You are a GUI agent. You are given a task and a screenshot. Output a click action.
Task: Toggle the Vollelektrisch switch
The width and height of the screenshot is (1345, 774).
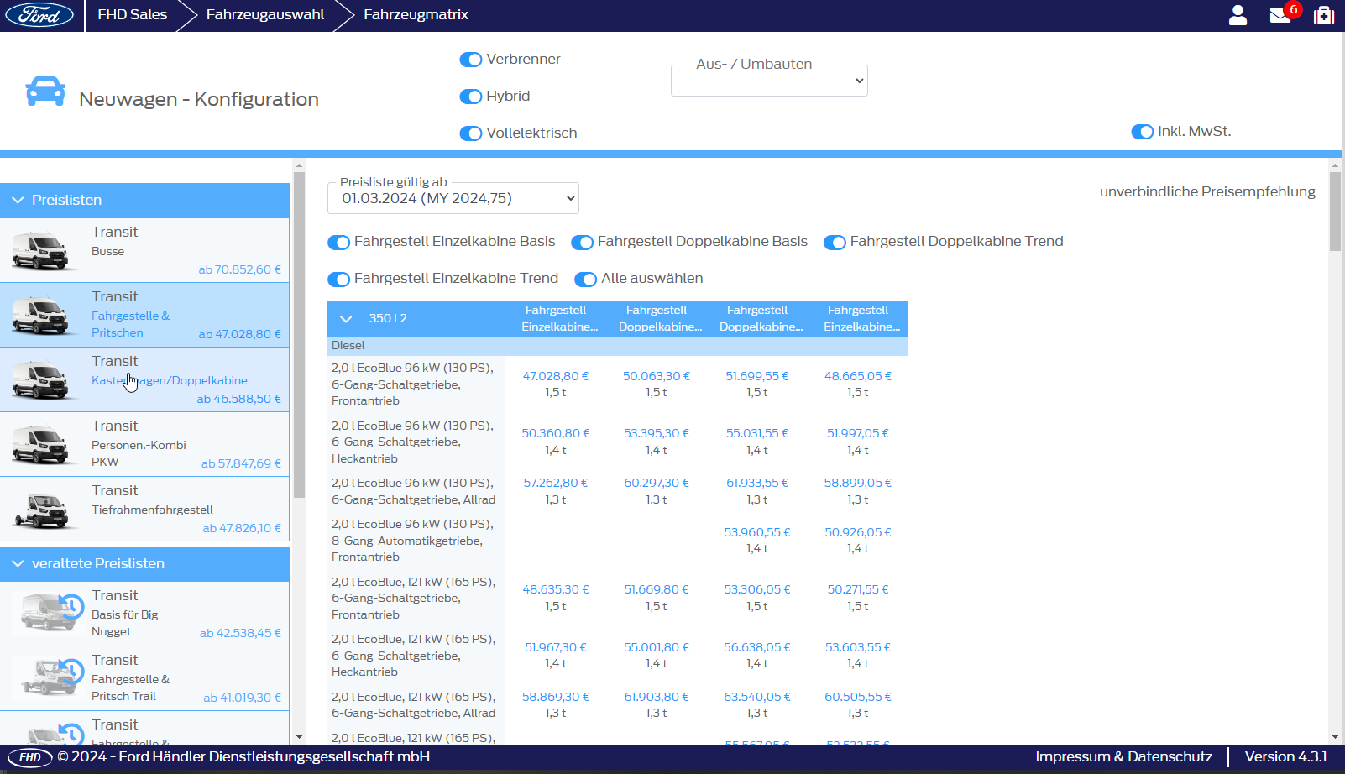471,133
